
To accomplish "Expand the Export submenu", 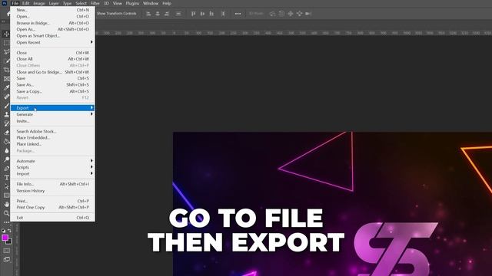I will pos(53,108).
